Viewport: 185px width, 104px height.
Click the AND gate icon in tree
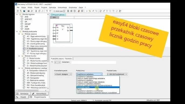pos(22,17)
